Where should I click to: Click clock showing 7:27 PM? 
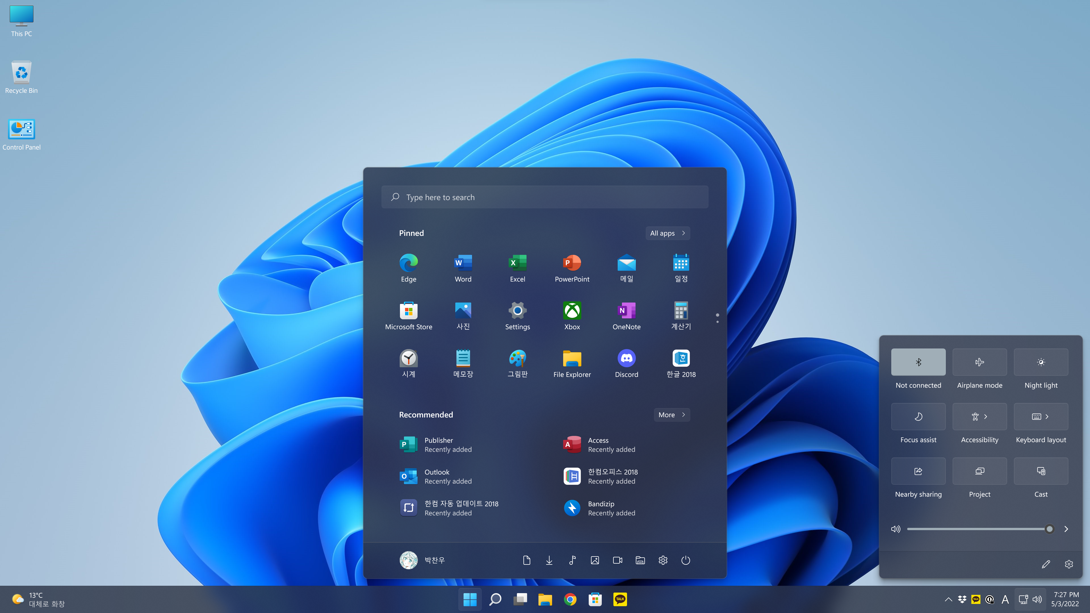point(1066,599)
